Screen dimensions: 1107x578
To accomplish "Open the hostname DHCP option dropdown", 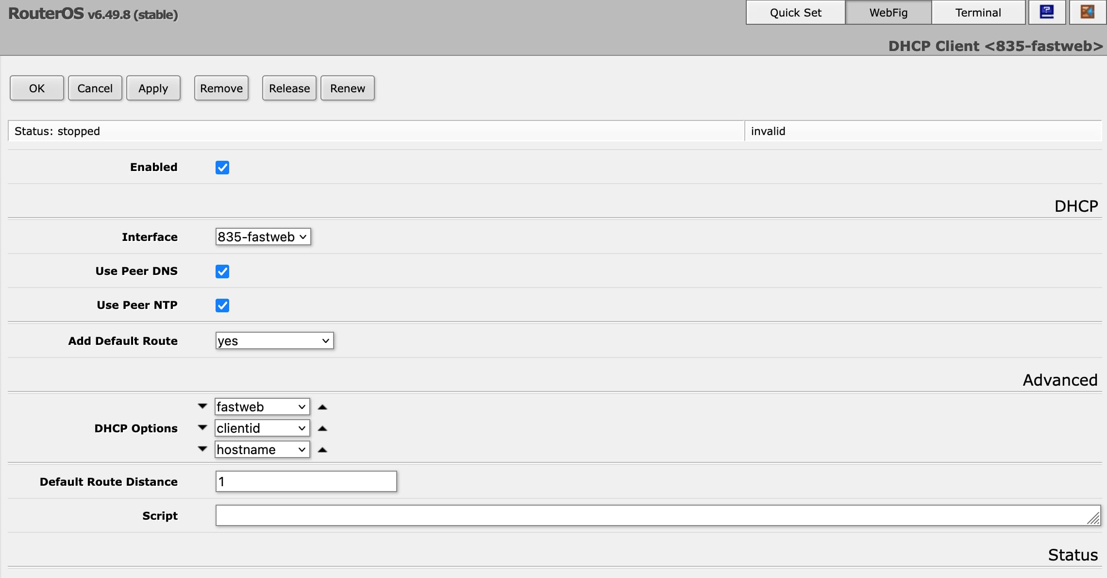I will (262, 449).
